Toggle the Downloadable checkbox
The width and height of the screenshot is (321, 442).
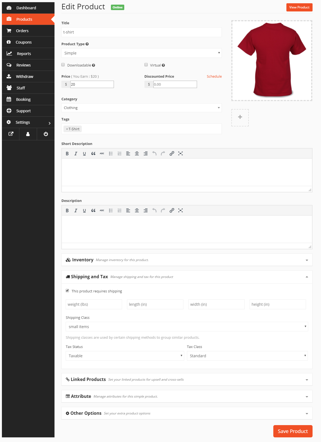click(x=63, y=65)
